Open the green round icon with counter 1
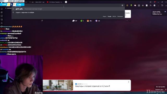This screenshot has width=167, height=94. pos(82,21)
